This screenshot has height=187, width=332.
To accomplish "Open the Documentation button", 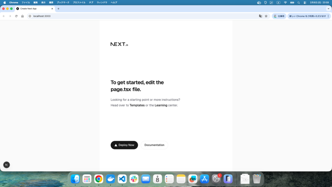I will [154, 145].
